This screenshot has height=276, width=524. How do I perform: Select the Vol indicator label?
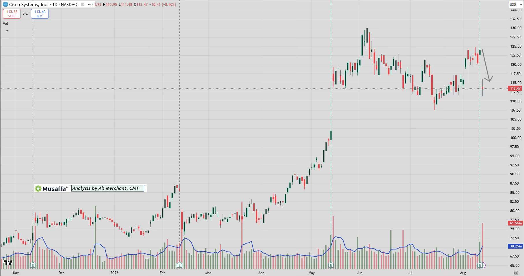[x=5, y=24]
